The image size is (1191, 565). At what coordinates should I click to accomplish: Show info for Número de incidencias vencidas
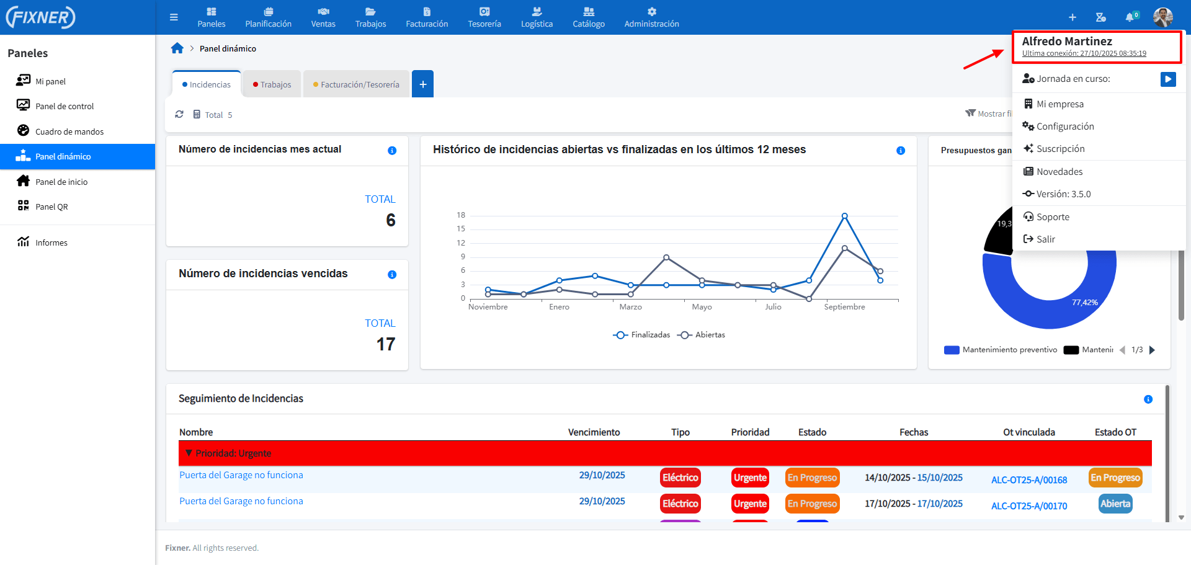click(x=392, y=275)
